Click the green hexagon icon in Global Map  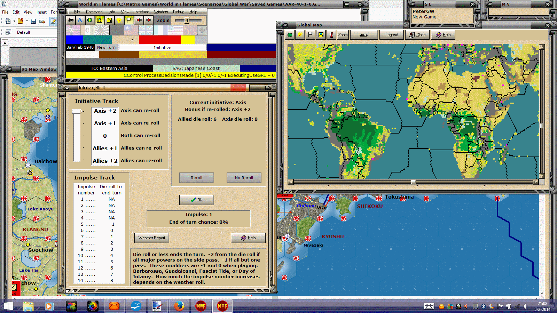[x=290, y=35]
